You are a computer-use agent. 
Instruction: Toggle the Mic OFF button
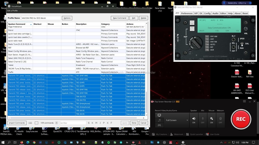coord(203,120)
